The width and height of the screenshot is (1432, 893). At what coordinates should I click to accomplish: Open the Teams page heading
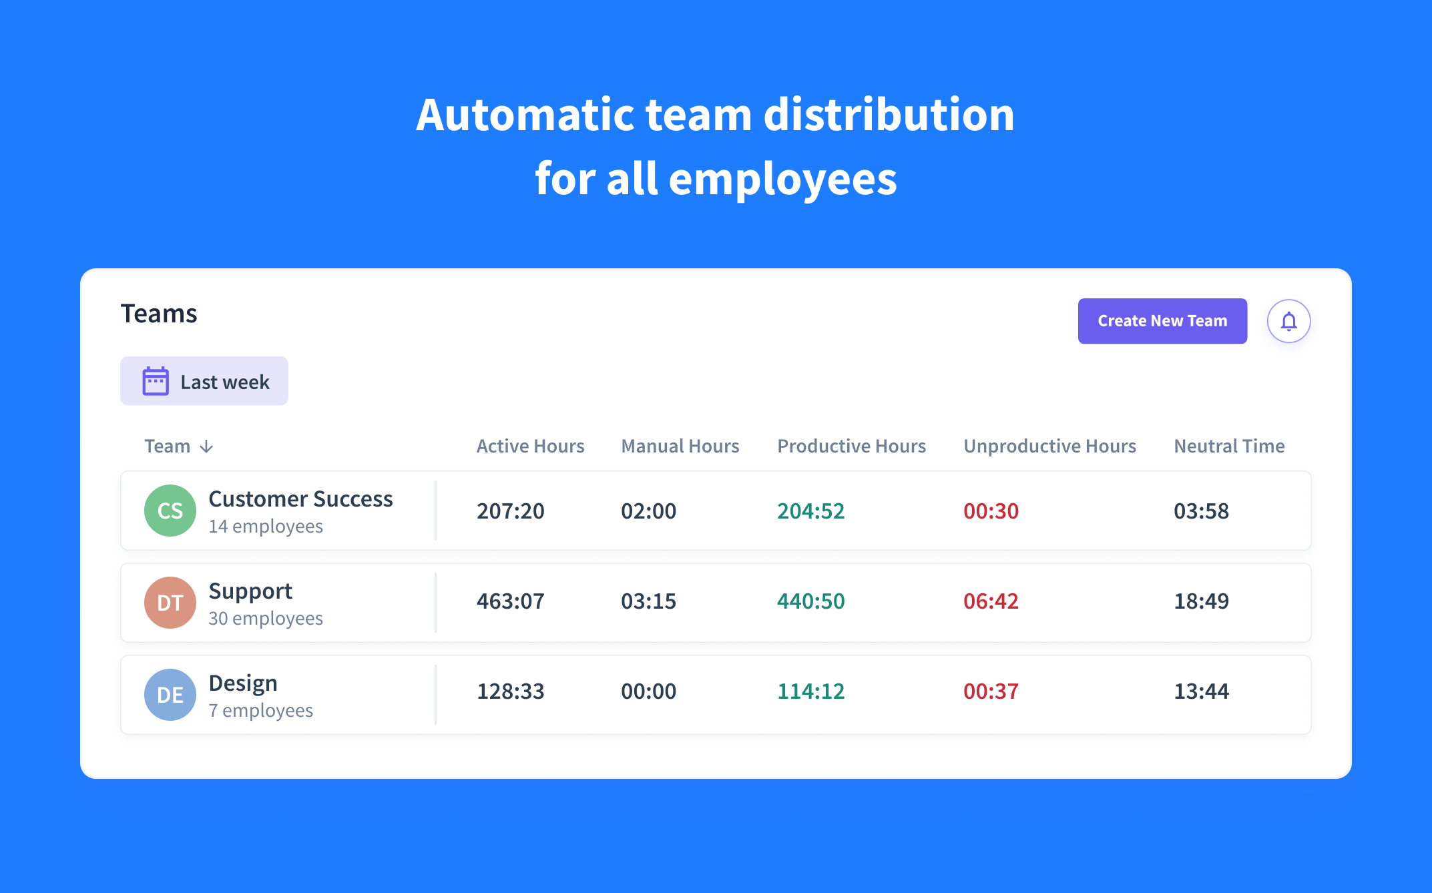pos(159,313)
